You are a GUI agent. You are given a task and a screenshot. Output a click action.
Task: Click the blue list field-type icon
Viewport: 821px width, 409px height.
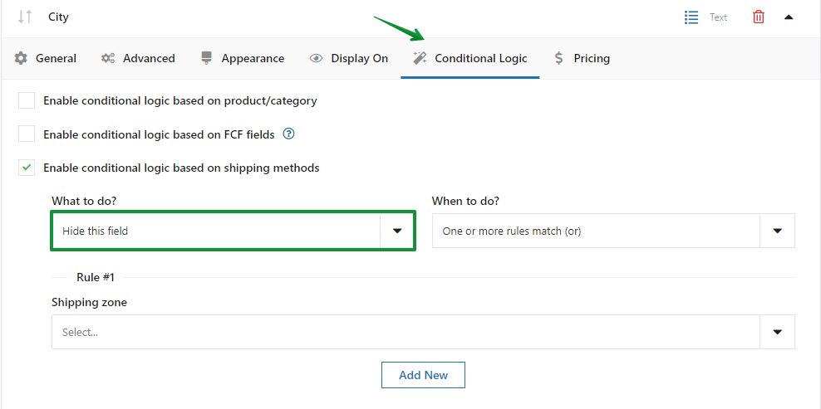(691, 17)
